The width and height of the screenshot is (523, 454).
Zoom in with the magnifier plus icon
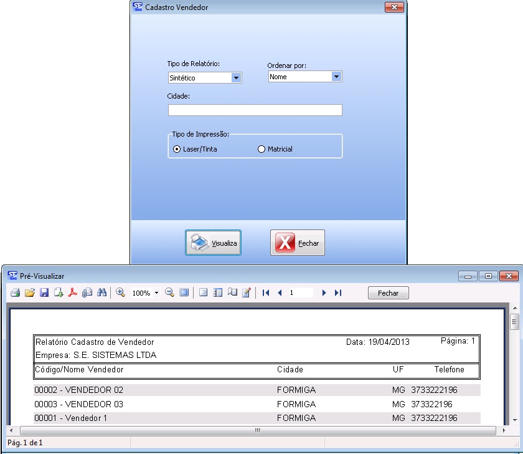coord(121,292)
